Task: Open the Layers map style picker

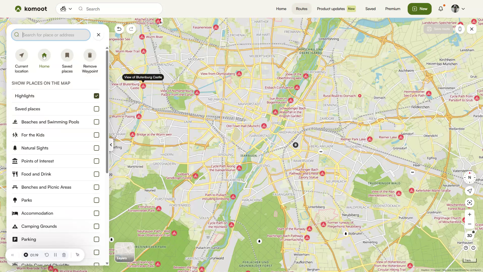Action: pyautogui.click(x=124, y=252)
